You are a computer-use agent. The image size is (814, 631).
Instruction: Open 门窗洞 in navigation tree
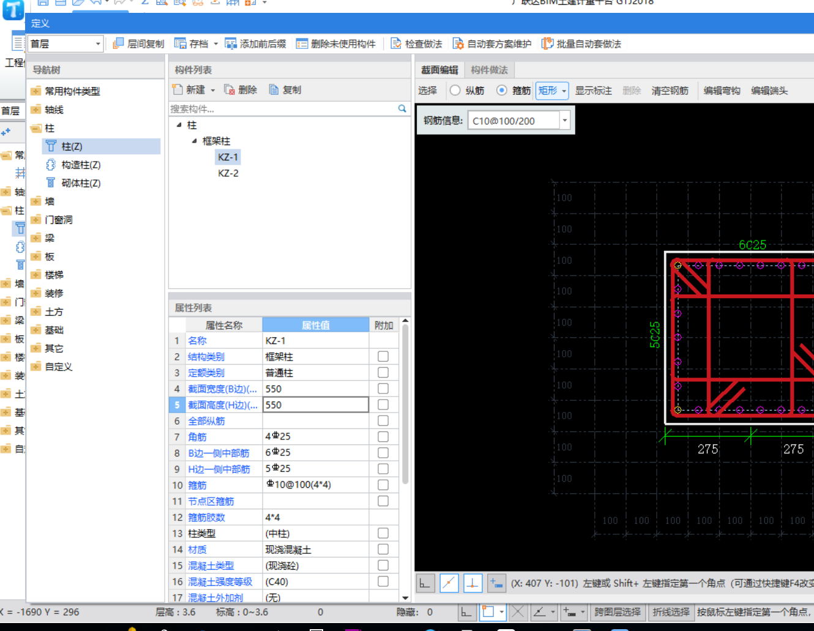59,220
